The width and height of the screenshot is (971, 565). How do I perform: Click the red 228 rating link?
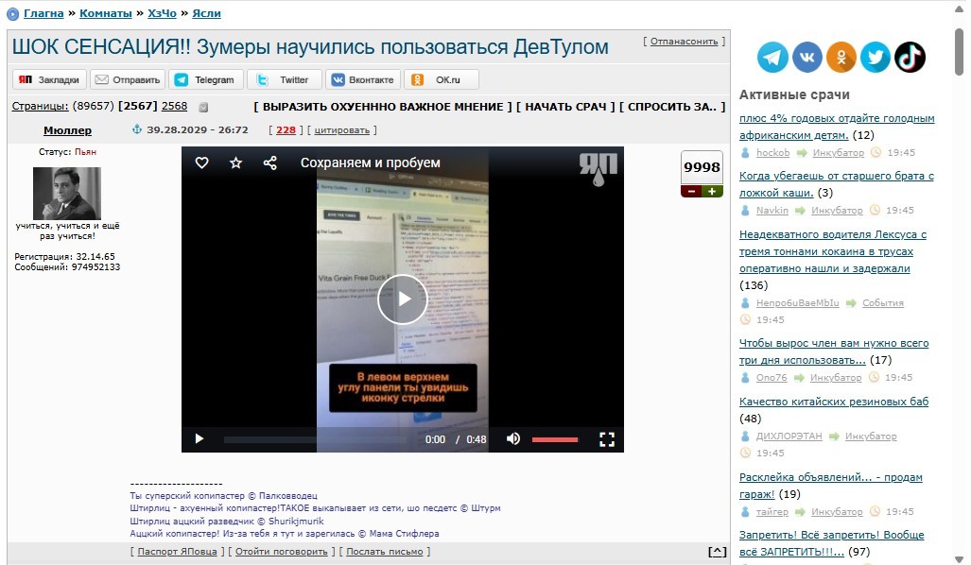(286, 130)
